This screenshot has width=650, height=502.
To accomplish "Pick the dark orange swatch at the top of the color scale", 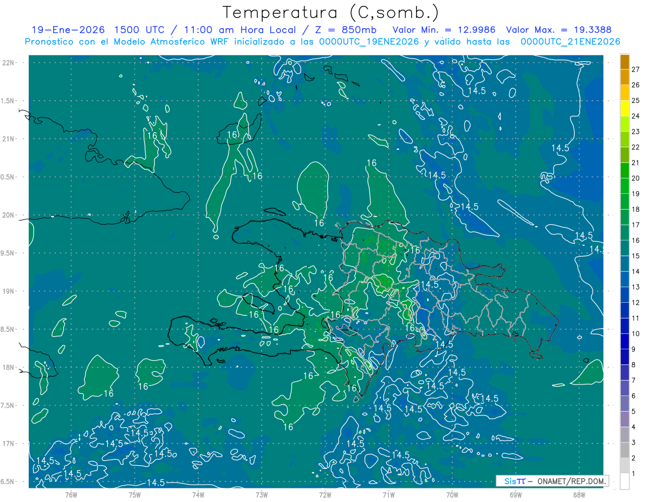I will coord(625,62).
